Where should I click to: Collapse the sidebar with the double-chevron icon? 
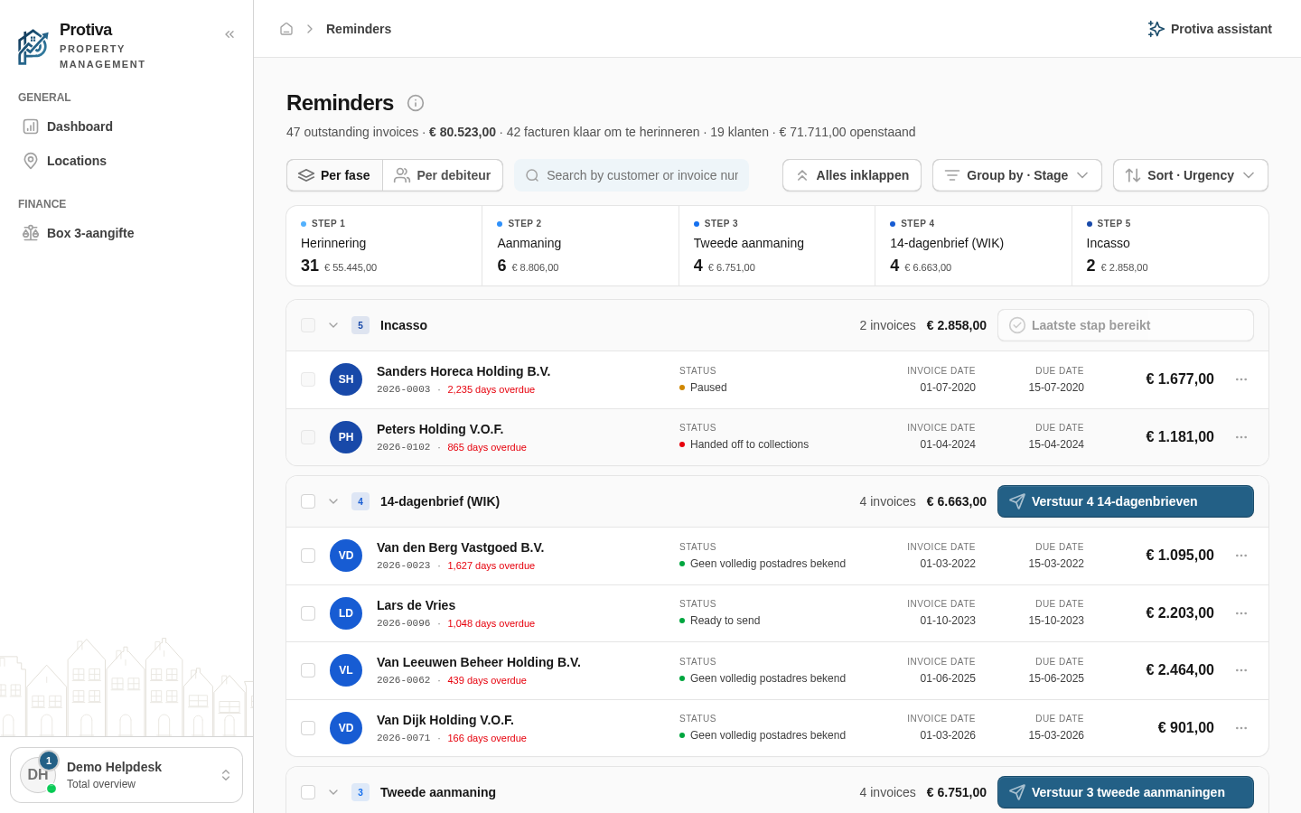(x=229, y=34)
